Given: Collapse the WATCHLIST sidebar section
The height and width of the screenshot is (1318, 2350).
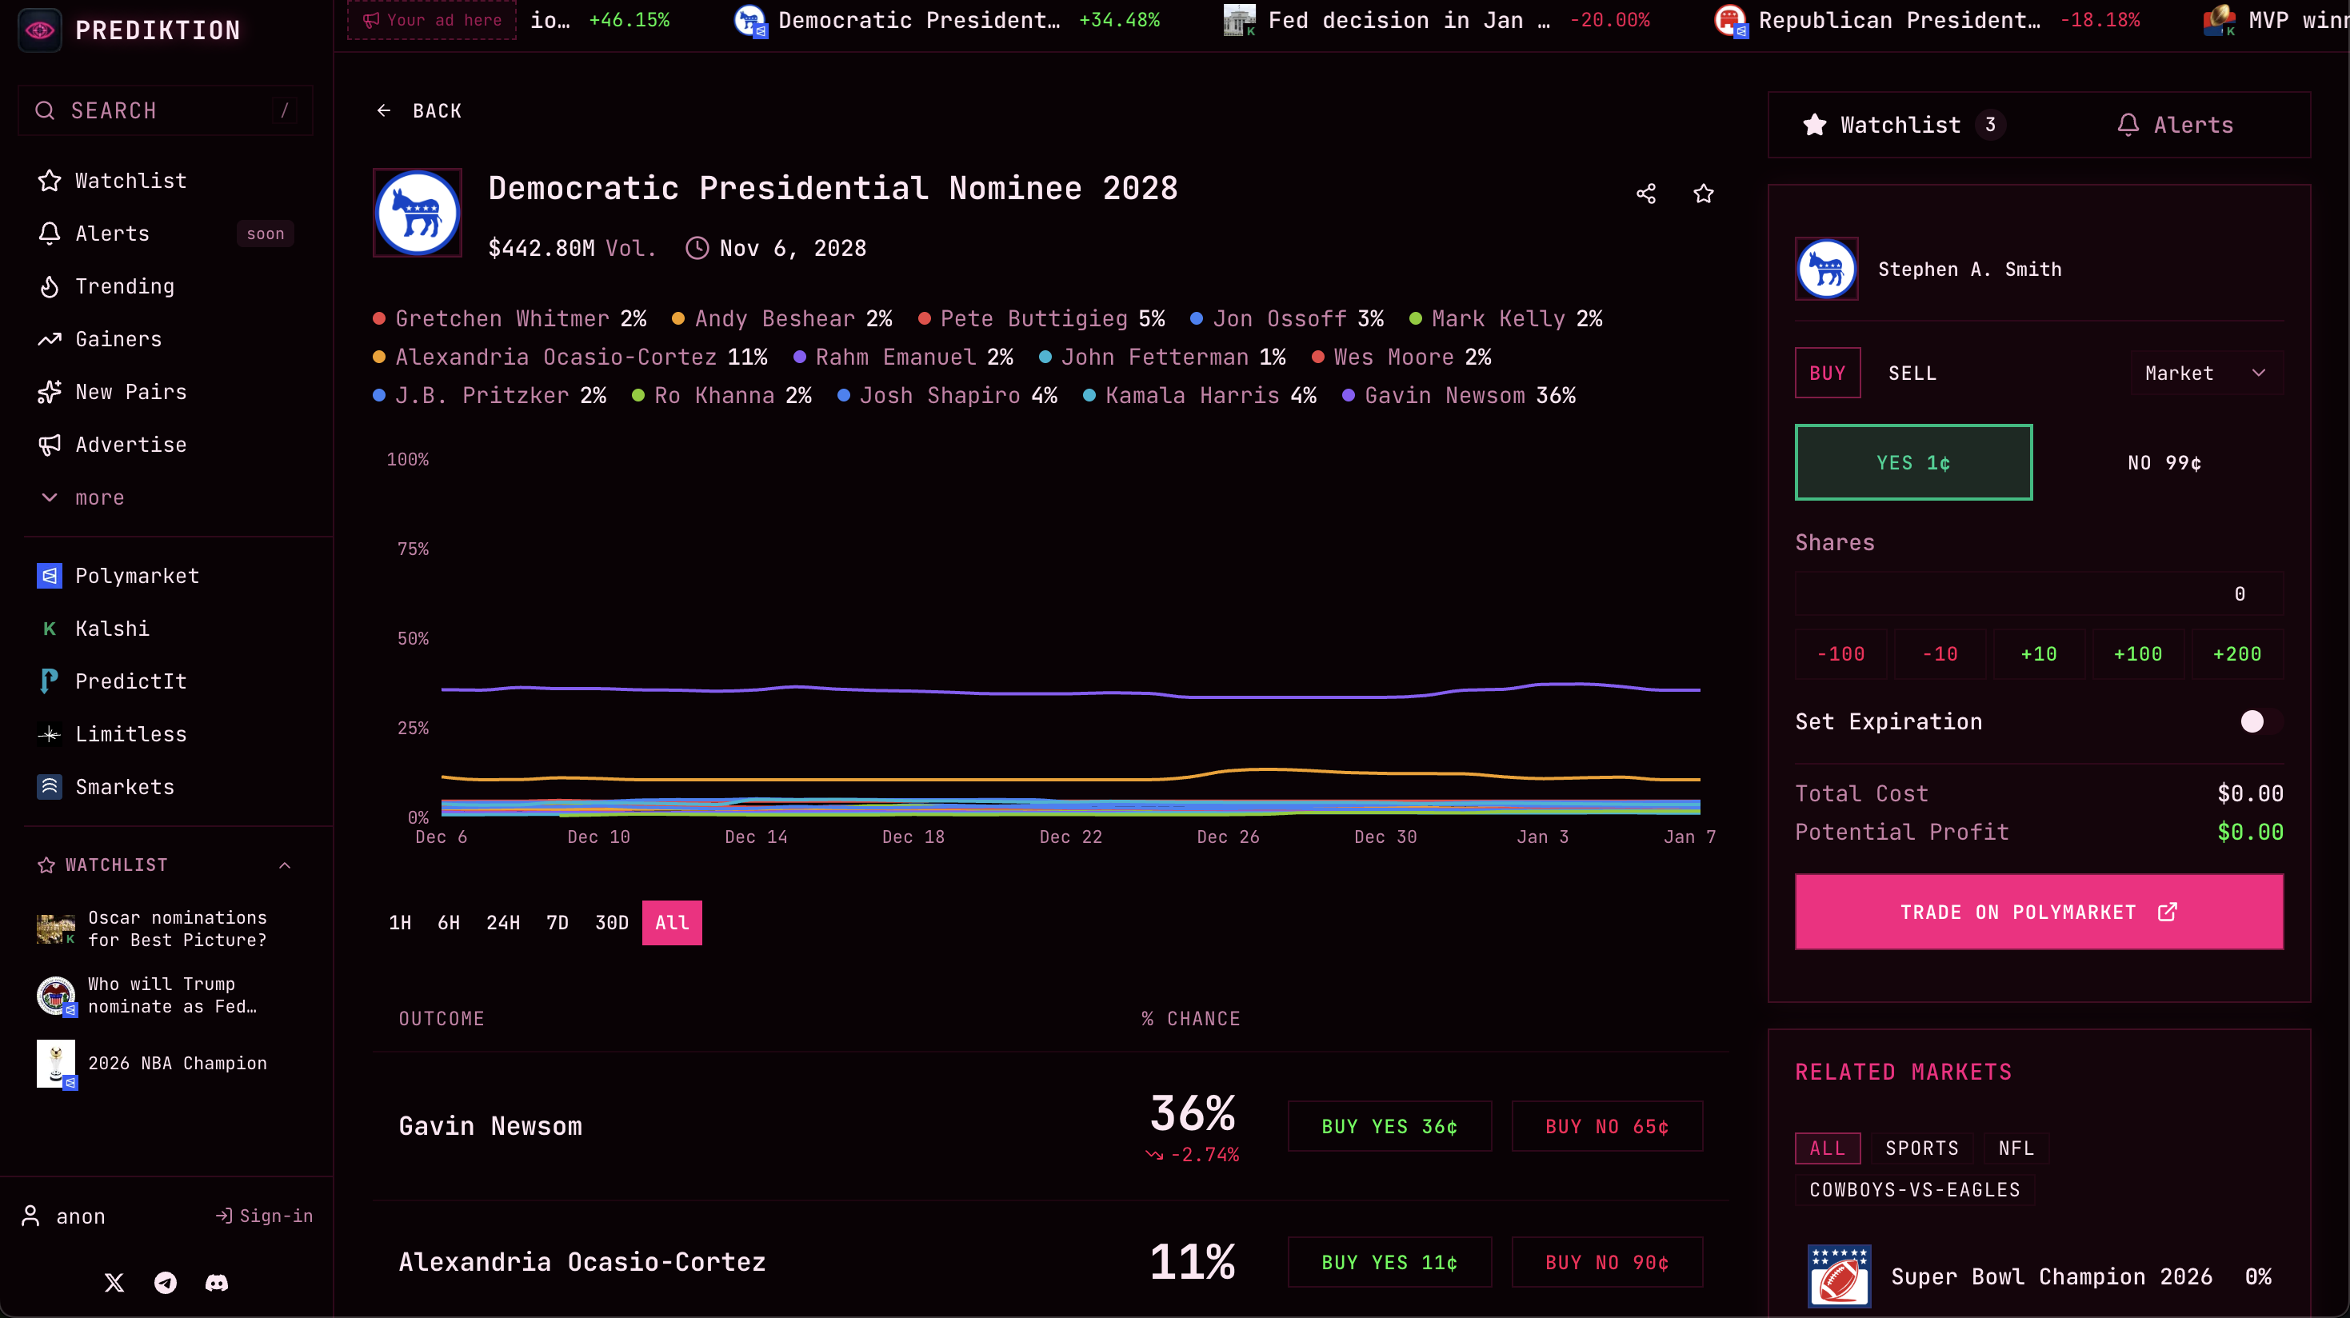Looking at the screenshot, I should pos(285,865).
